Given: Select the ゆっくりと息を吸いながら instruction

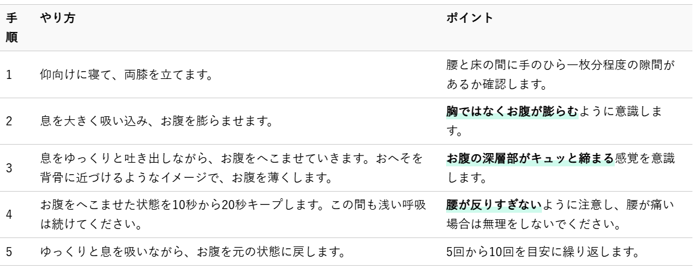Looking at the screenshot, I should point(191,252).
